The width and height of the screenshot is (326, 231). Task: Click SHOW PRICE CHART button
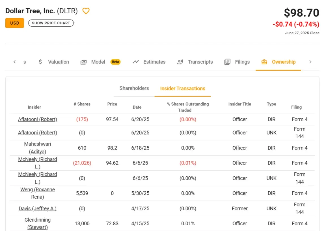point(51,23)
